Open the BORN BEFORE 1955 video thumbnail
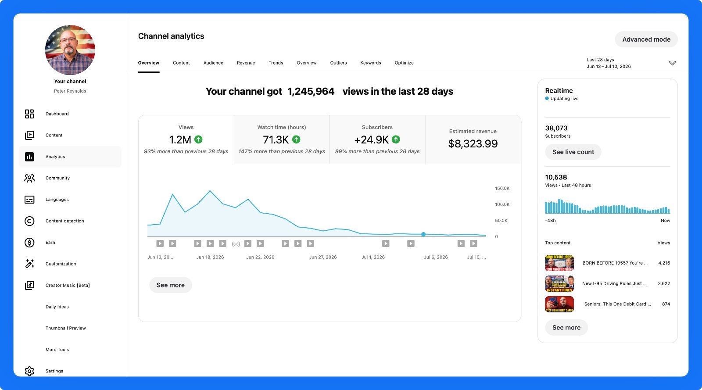The width and height of the screenshot is (702, 390). [559, 263]
